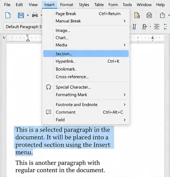Click the character highlighting icon

tap(145, 27)
